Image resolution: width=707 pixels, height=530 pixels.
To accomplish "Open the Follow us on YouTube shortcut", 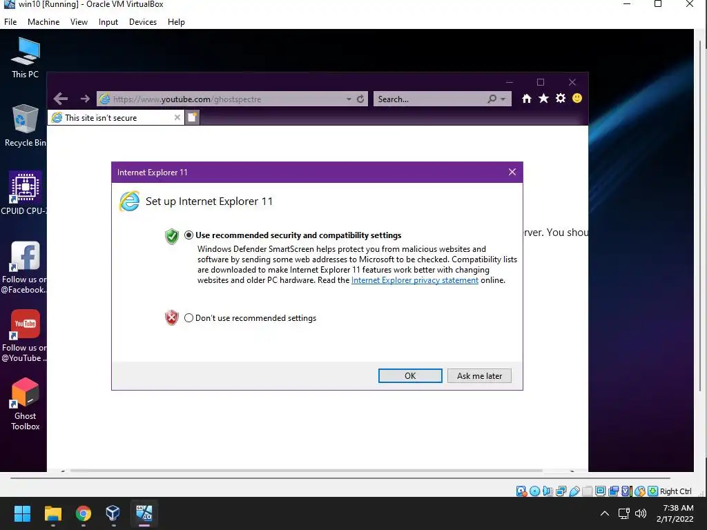I will click(x=23, y=336).
